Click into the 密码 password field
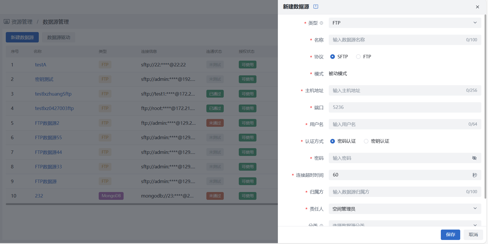This screenshot has height=244, width=488. [x=405, y=158]
